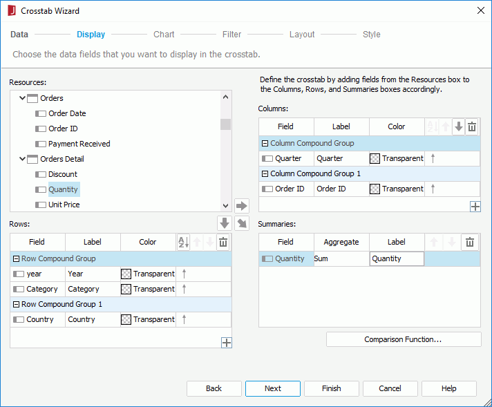
Task: Click the Columns sort A-Z icon
Action: pos(432,126)
